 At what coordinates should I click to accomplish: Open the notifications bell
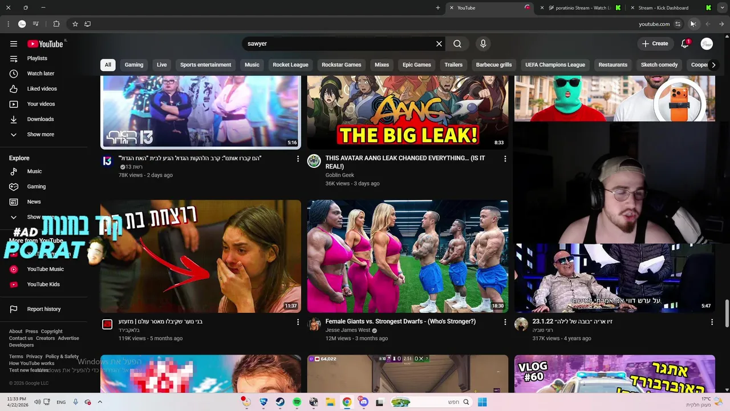pyautogui.click(x=685, y=44)
